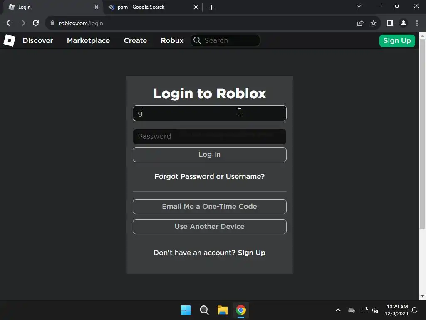Click the scrollbar down arrow
This screenshot has width=426, height=320.
point(423,296)
